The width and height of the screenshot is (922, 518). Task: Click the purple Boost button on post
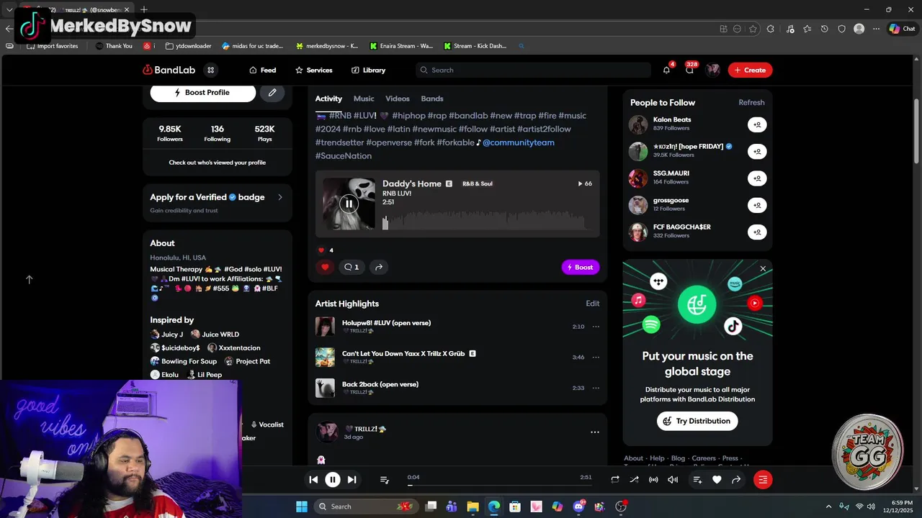point(581,267)
